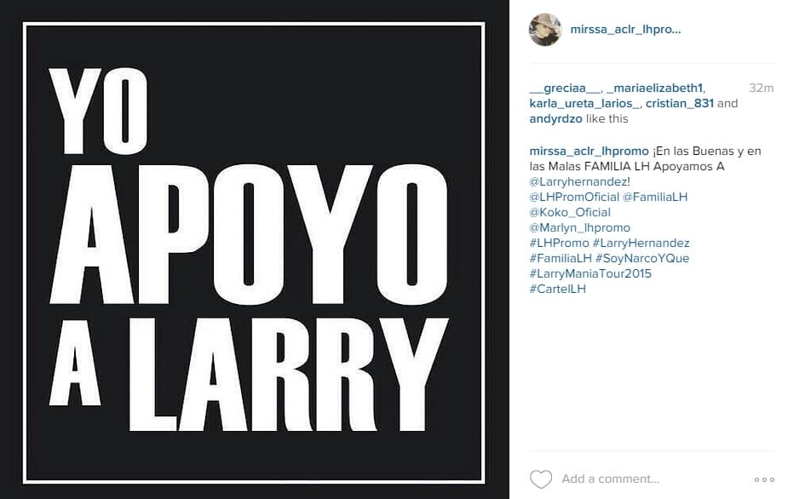Screen dimensions: 788x499
Task: Visit cristian_831 profile
Action: click(x=680, y=104)
